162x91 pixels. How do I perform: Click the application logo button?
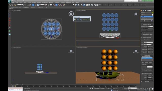click(10, 1)
